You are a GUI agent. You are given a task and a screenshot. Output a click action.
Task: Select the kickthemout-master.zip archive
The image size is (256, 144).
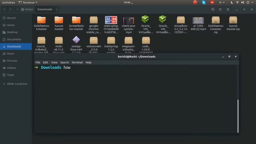click(216, 25)
